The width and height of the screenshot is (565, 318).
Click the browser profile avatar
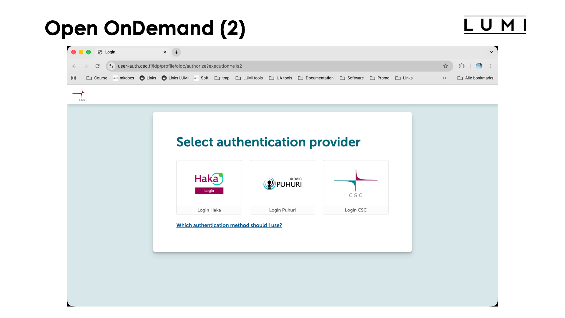pos(479,66)
